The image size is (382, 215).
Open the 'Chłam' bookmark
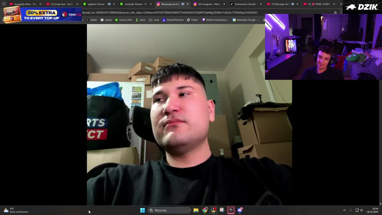pos(192,20)
